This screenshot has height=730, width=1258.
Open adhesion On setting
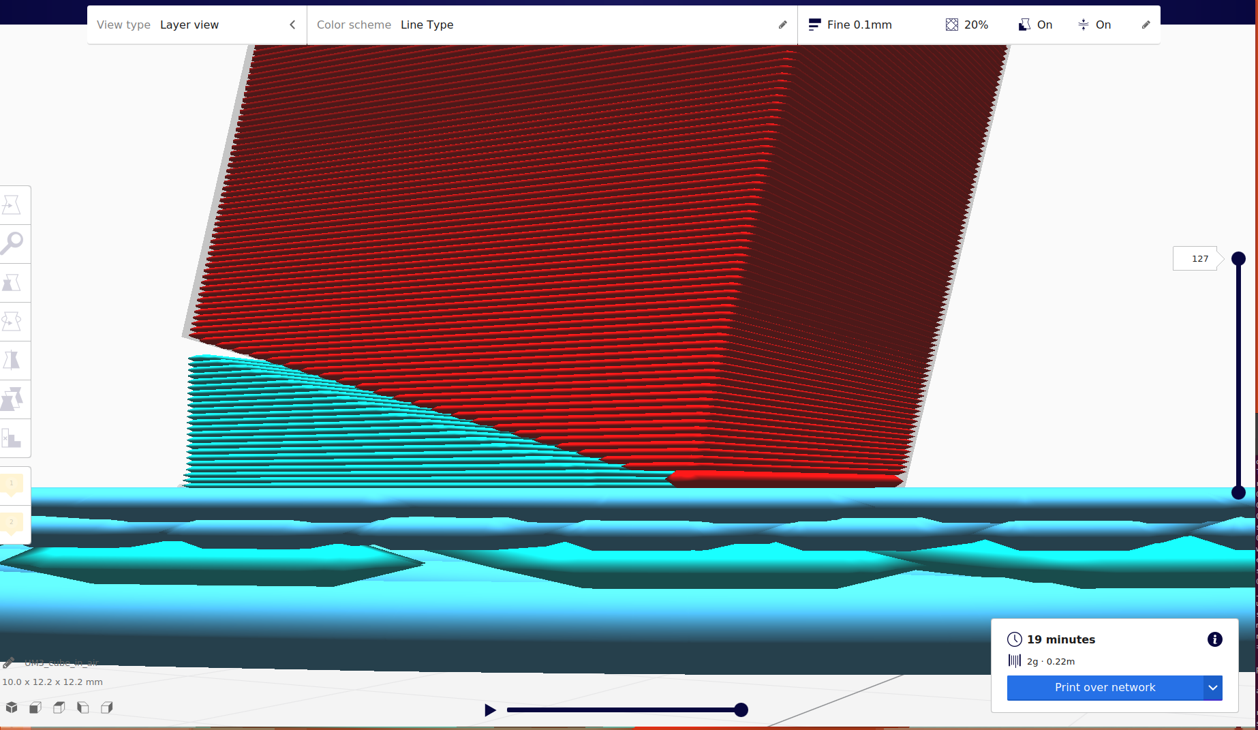[x=1094, y=25]
